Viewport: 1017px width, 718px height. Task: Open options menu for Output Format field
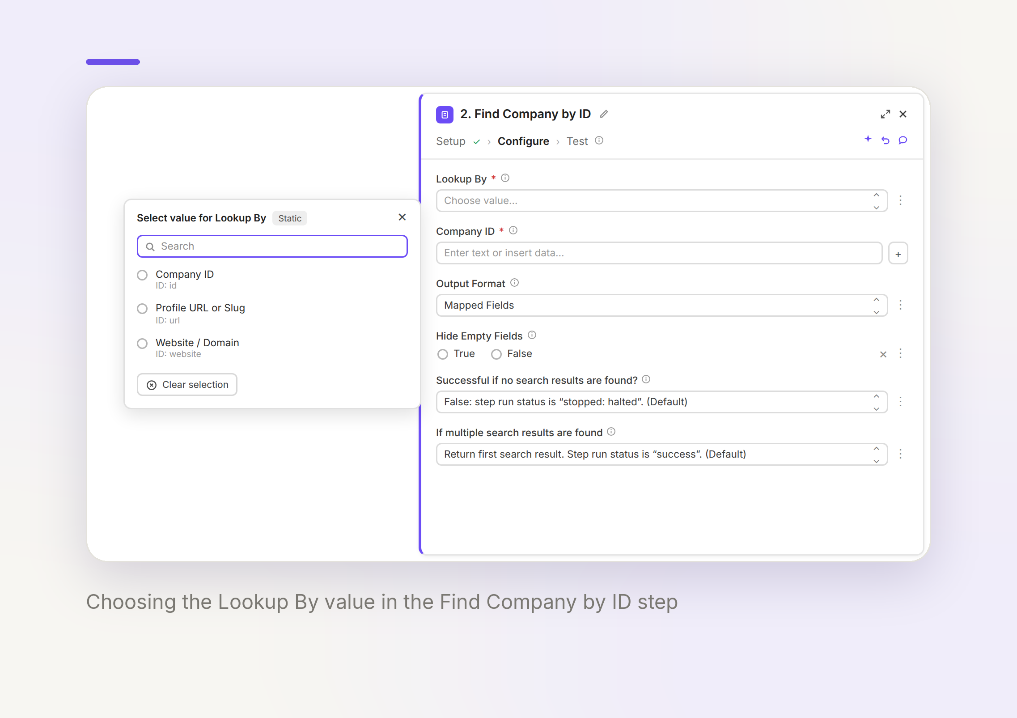901,305
